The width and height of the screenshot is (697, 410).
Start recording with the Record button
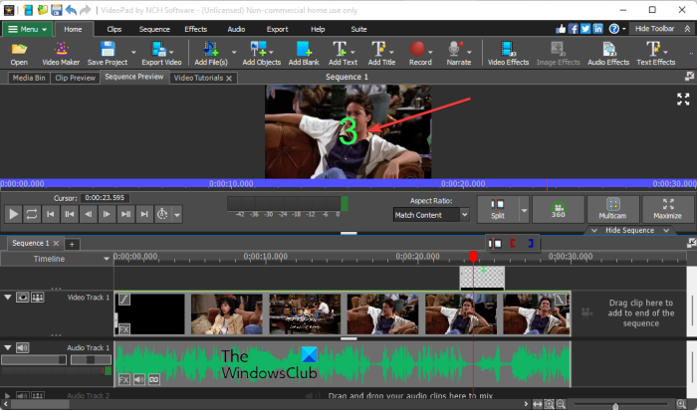click(420, 54)
